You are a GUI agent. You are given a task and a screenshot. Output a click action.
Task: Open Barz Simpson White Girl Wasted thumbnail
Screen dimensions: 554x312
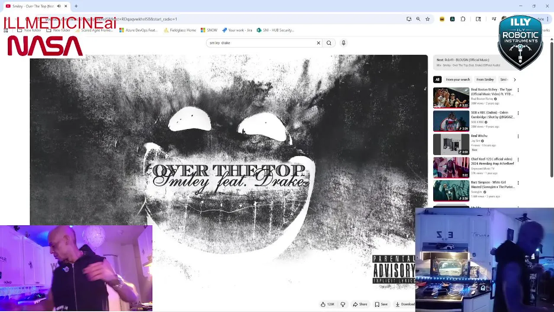tap(451, 191)
